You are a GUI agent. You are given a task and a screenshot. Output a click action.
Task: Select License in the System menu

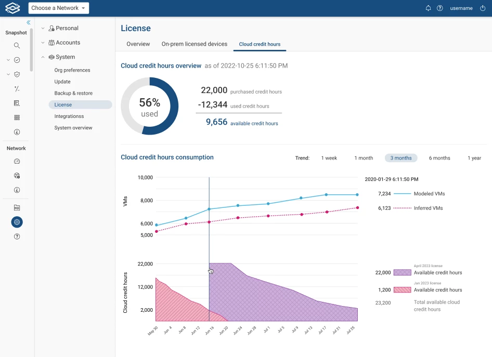tap(80, 104)
